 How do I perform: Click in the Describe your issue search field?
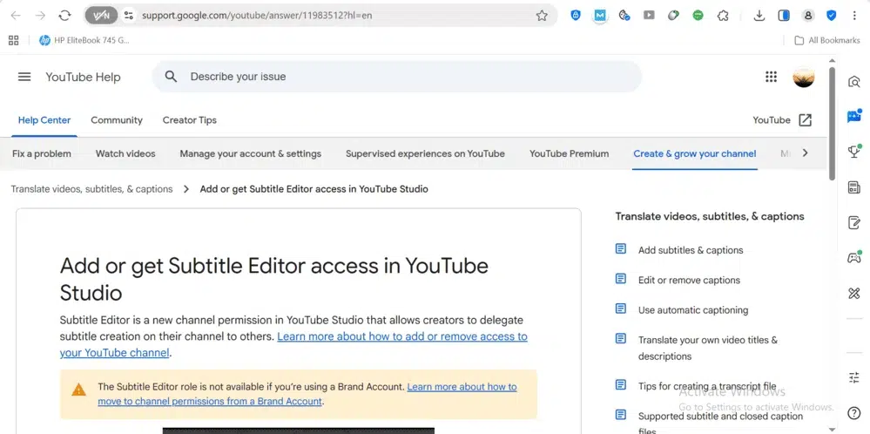(397, 77)
